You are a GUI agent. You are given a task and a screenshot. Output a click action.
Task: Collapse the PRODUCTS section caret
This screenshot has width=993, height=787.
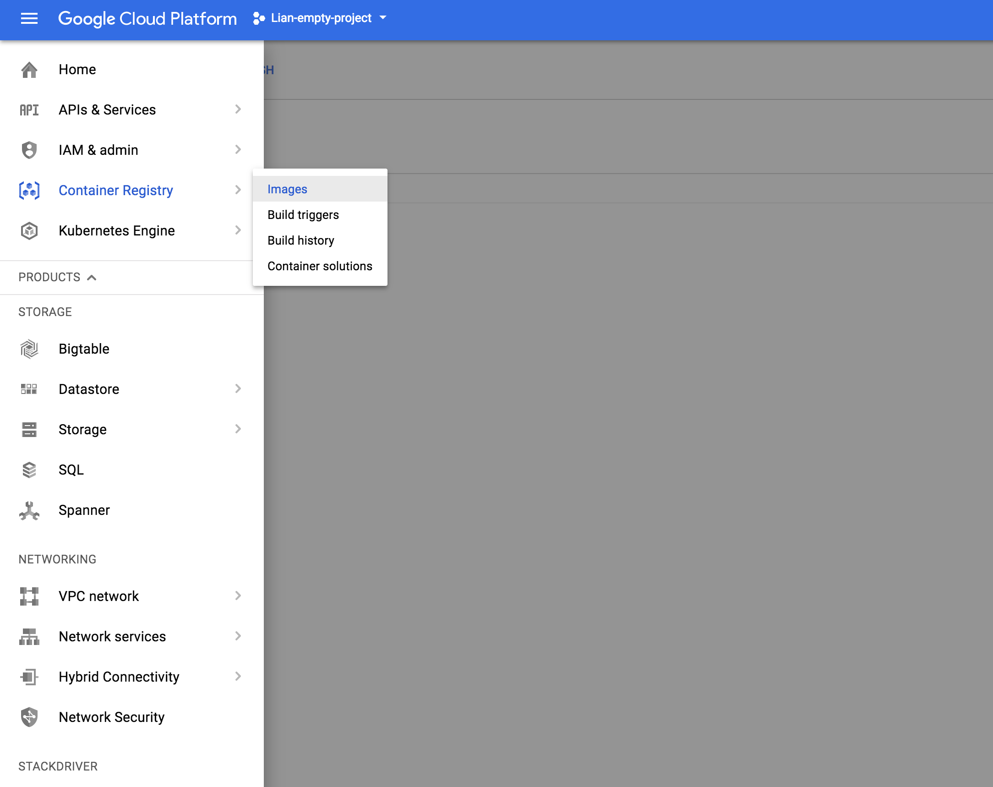coord(92,278)
